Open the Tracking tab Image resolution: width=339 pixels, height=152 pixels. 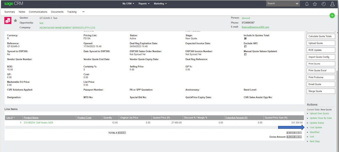pyautogui.click(x=72, y=12)
